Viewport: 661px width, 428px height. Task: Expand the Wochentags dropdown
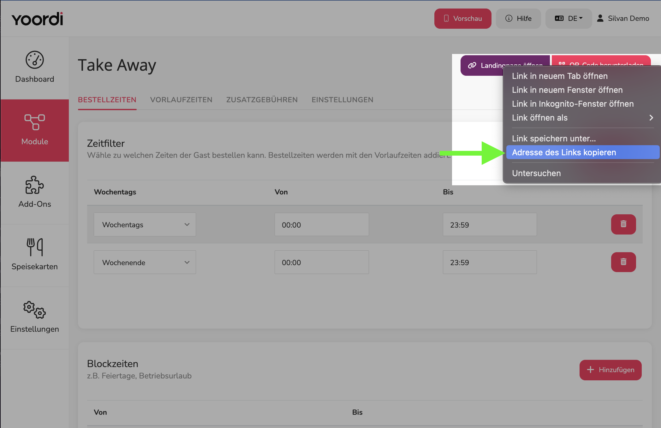click(x=145, y=224)
